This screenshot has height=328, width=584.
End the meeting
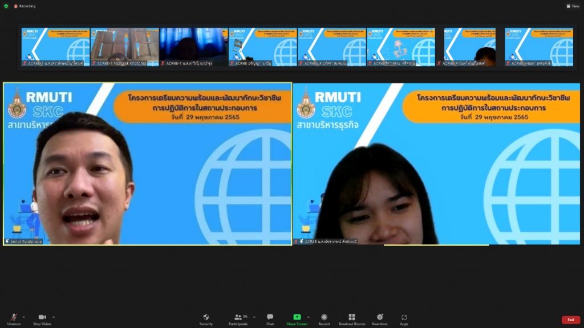(x=570, y=319)
